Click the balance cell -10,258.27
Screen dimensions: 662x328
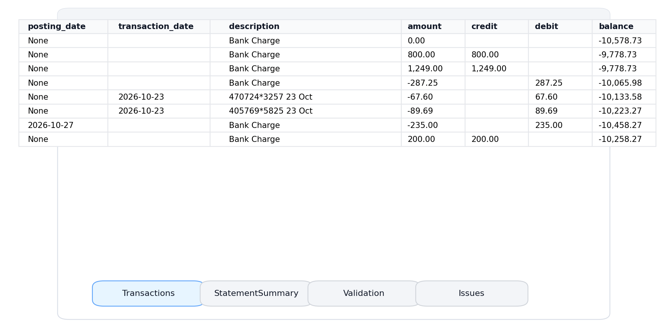tap(624, 139)
